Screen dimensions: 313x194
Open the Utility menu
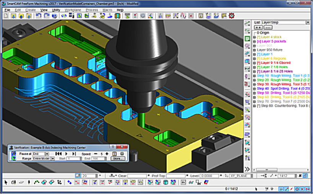56,10
